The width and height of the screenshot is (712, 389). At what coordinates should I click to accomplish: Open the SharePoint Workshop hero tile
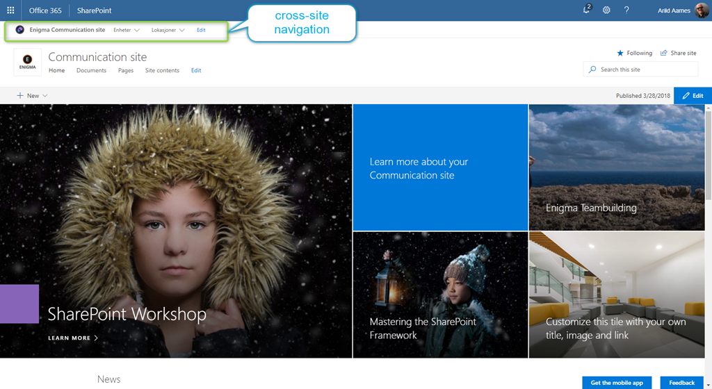[176, 231]
